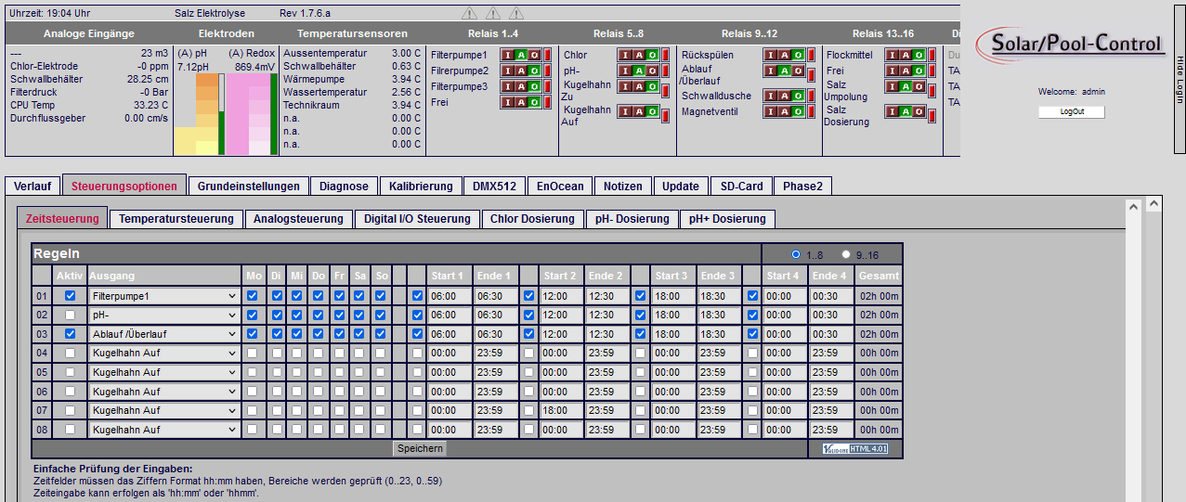Switch Flockmittel relay to I (on)
The height and width of the screenshot is (502, 1186).
(893, 55)
